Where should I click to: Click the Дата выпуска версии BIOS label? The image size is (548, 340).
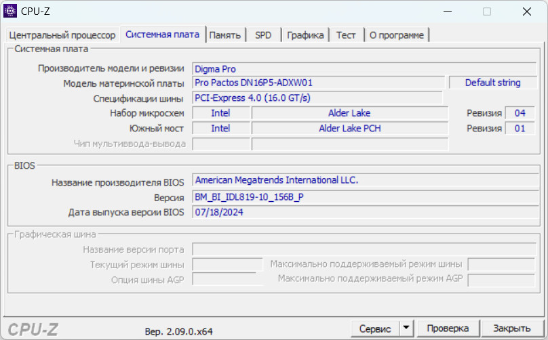point(126,212)
